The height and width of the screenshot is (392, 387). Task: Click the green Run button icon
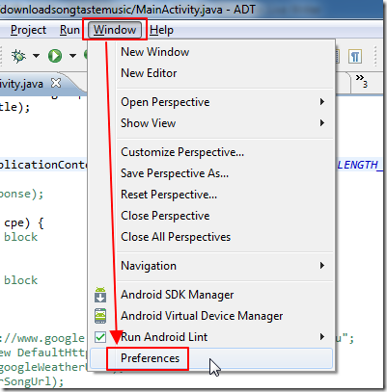tap(55, 56)
